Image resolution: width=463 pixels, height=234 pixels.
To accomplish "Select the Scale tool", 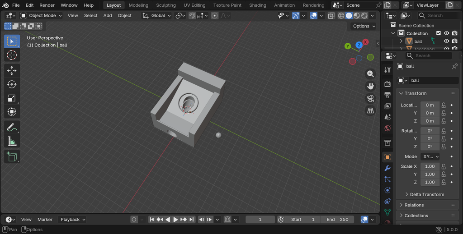I will pyautogui.click(x=12, y=98).
